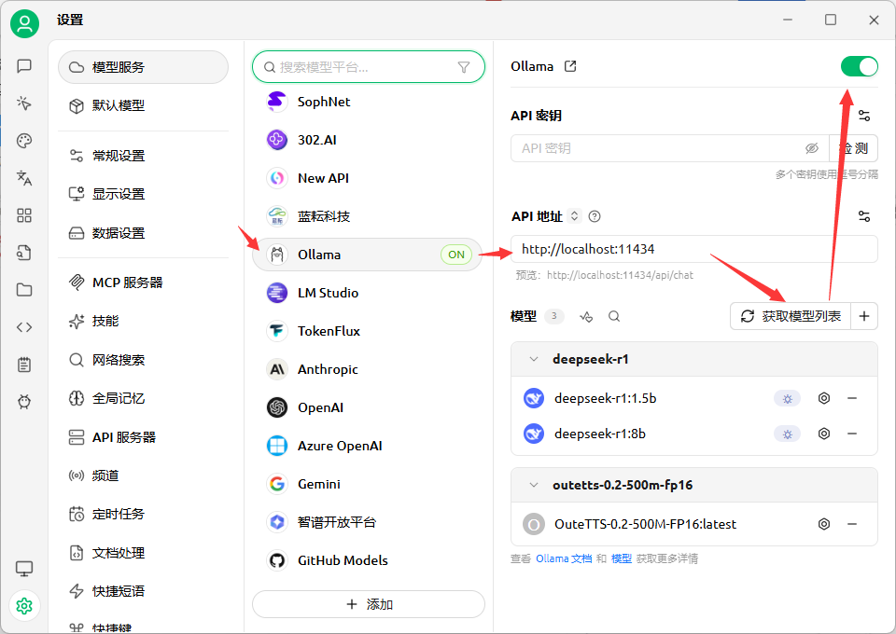Click the API address help question icon
This screenshot has width=896, height=634.
click(x=595, y=216)
